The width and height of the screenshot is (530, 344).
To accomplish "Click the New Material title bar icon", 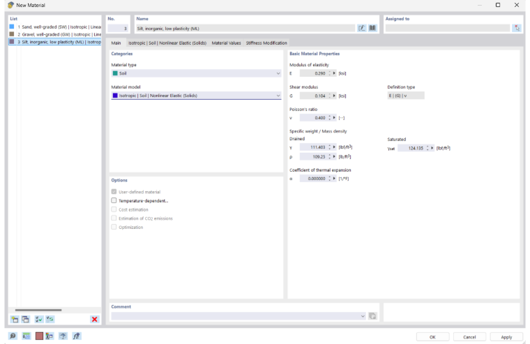I will coord(11,5).
